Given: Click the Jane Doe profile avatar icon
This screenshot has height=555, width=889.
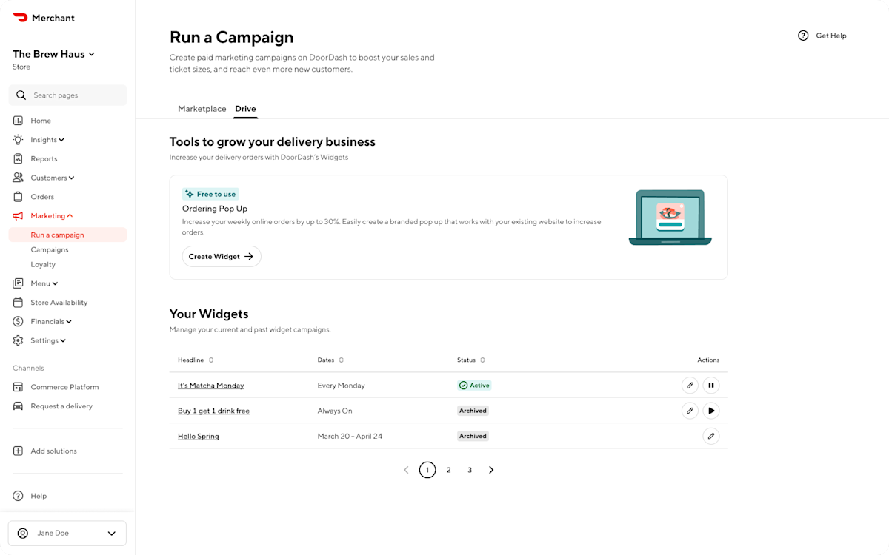Looking at the screenshot, I should point(23,533).
